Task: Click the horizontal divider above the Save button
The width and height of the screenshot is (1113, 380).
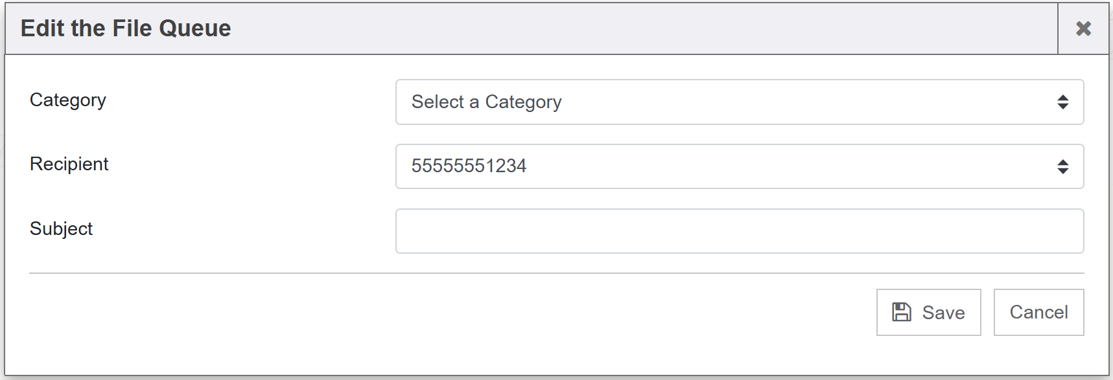Action: coord(556,273)
